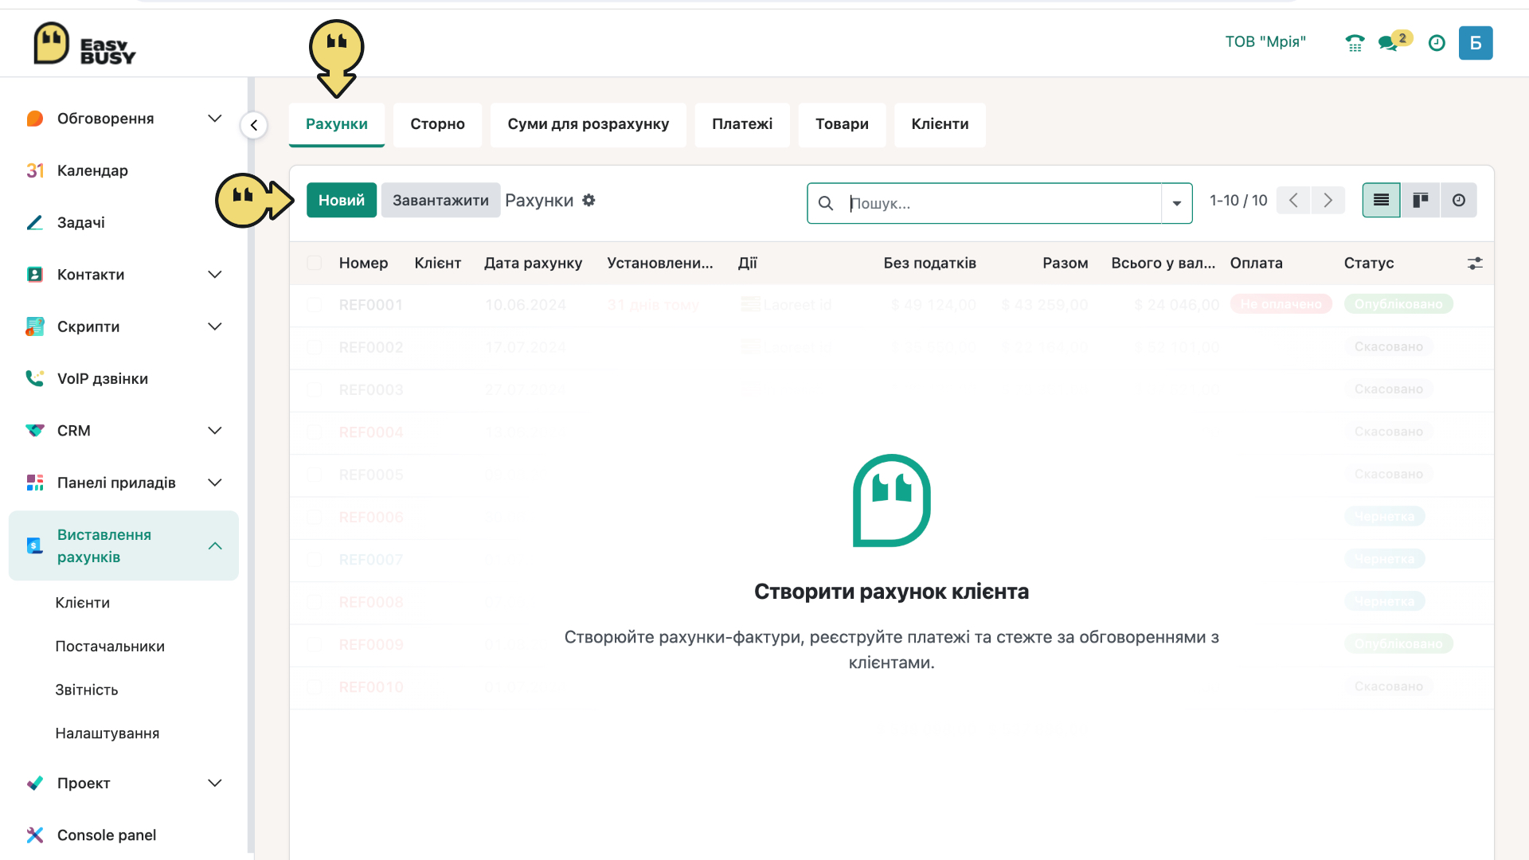Open column settings adjust icon
1529x860 pixels.
tap(1475, 263)
